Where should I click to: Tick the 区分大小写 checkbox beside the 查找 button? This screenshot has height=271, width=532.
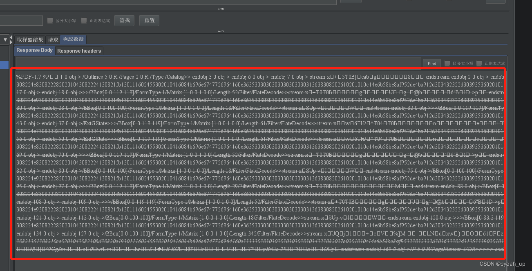click(50, 20)
